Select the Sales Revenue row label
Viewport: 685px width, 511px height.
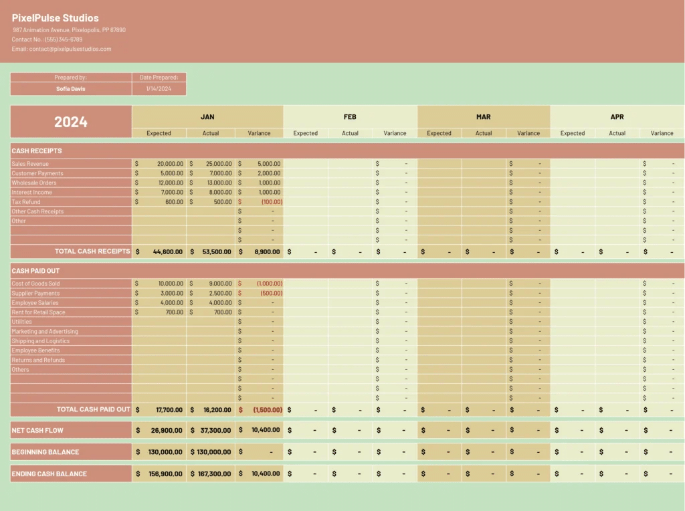(30, 164)
